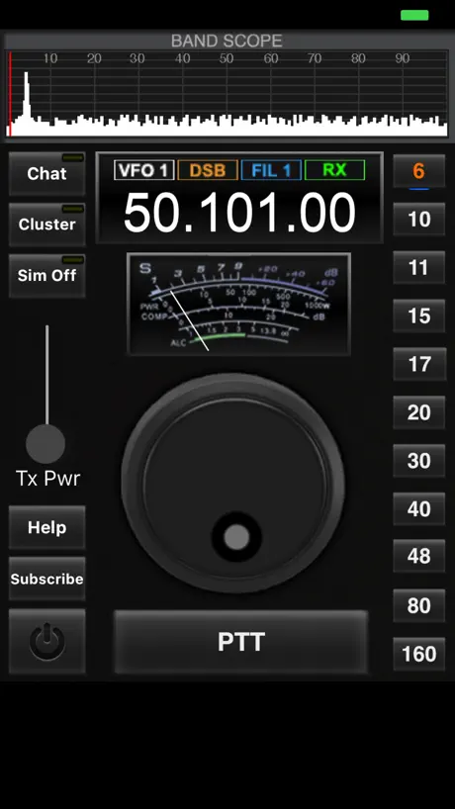Open the Help button
The width and height of the screenshot is (455, 809).
[46, 527]
